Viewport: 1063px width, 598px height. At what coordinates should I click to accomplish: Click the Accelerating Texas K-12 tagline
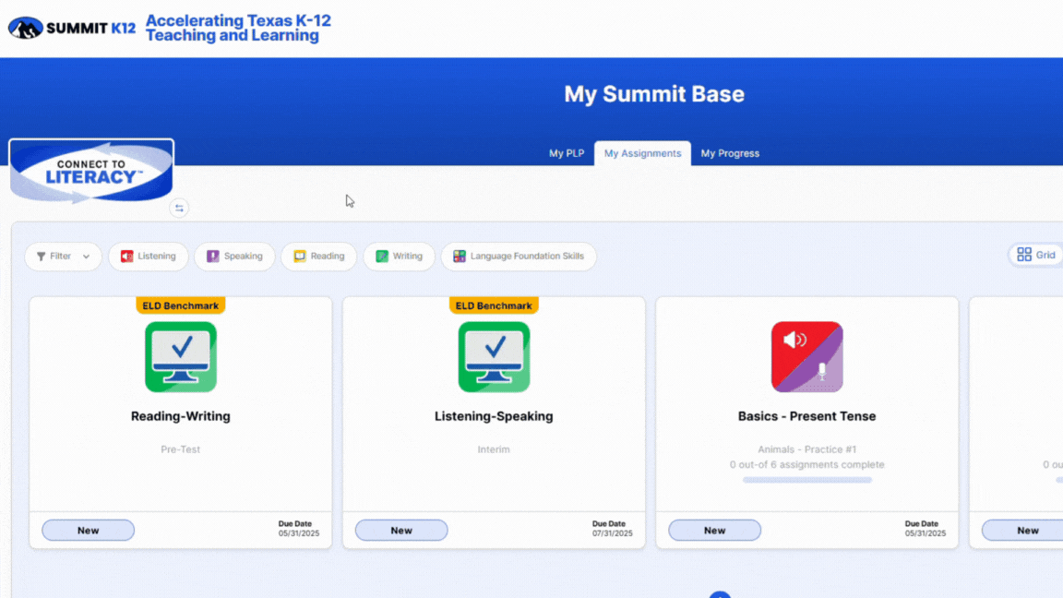pyautogui.click(x=239, y=28)
